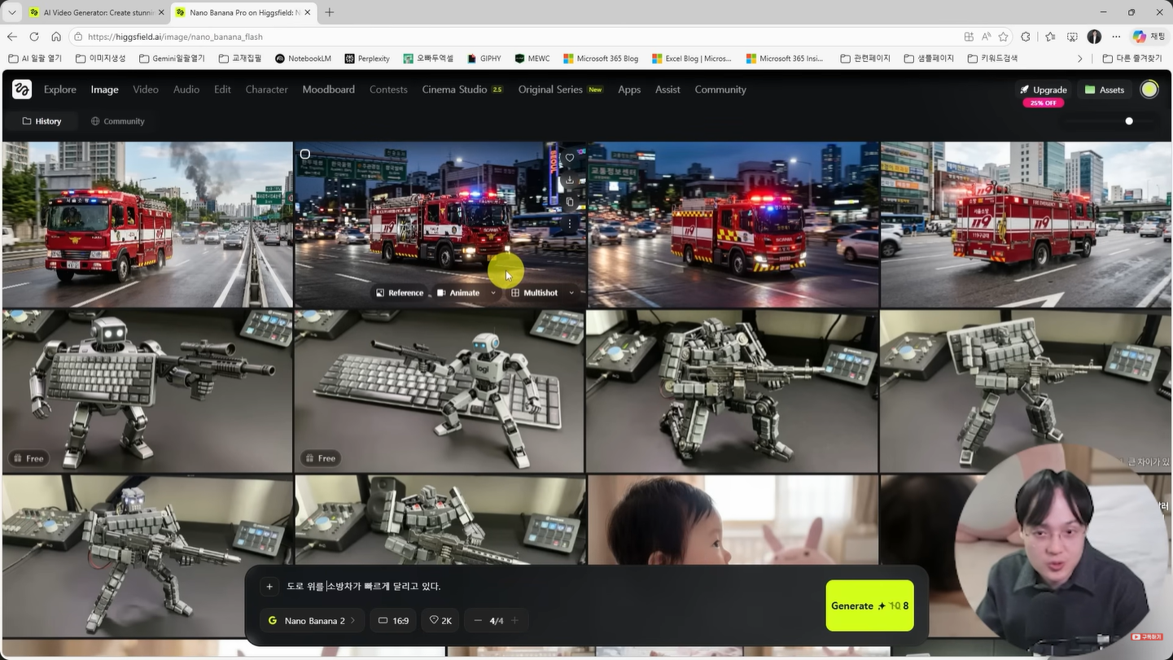The width and height of the screenshot is (1173, 660).
Task: Click the Animate button on the image
Action: point(458,293)
